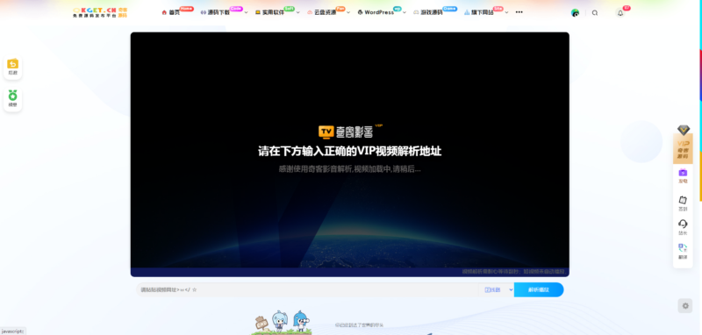This screenshot has width=702, height=335.
Task: Expand the 实用软件 dropdown chevron
Action: click(x=298, y=12)
